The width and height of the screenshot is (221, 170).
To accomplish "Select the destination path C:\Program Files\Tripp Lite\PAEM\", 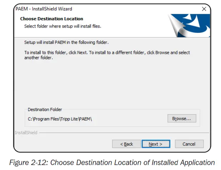I will click(60, 119).
